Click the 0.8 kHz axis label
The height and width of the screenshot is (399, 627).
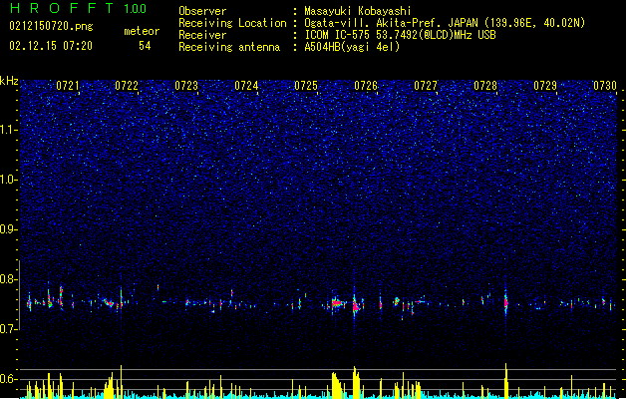click(x=9, y=279)
